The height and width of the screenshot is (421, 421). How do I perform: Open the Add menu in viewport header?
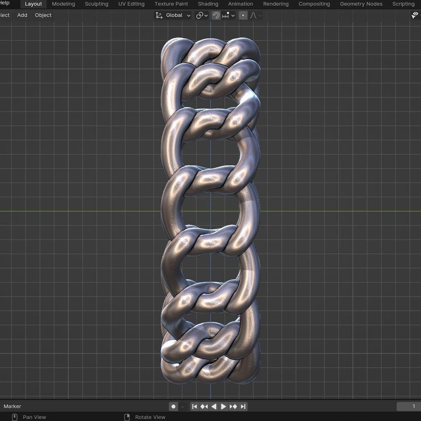[x=22, y=15]
